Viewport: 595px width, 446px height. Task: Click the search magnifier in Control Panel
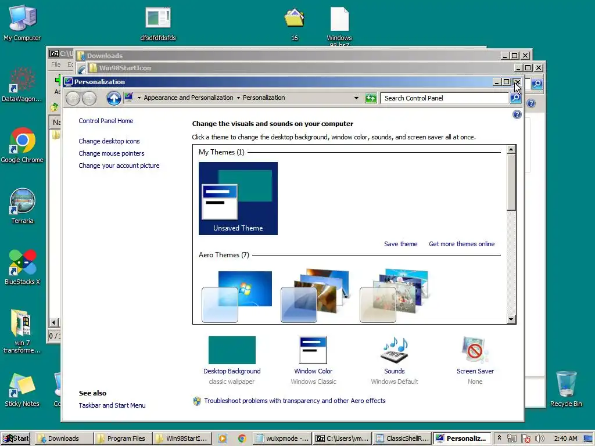click(515, 98)
